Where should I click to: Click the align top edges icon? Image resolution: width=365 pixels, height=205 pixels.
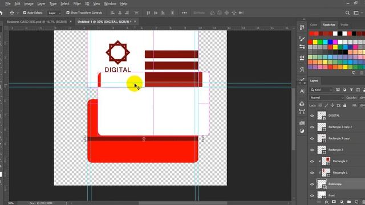pyautogui.click(x=148, y=13)
